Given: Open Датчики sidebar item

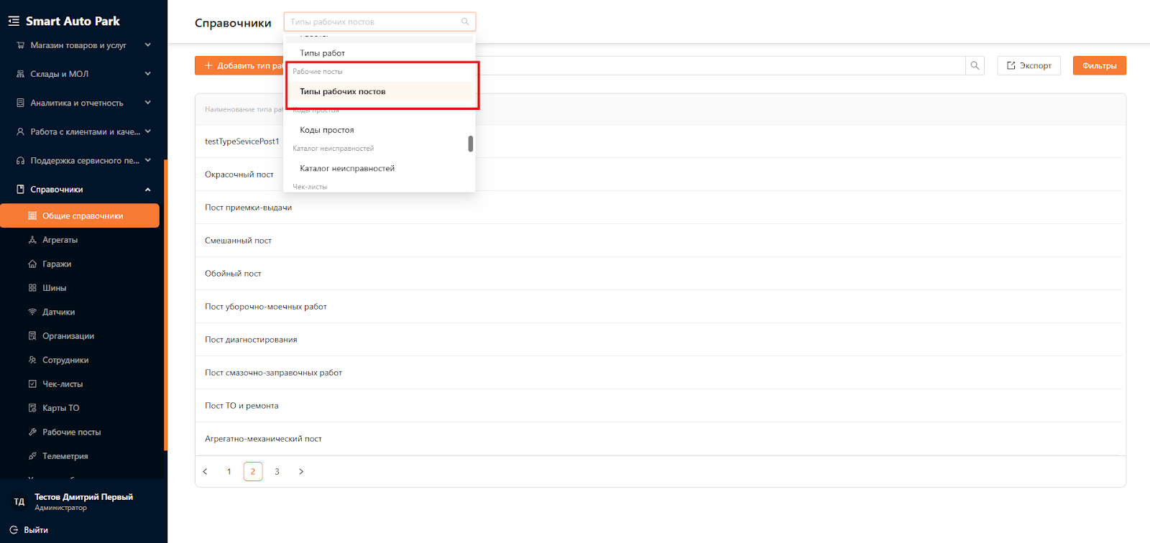Looking at the screenshot, I should click(x=58, y=312).
